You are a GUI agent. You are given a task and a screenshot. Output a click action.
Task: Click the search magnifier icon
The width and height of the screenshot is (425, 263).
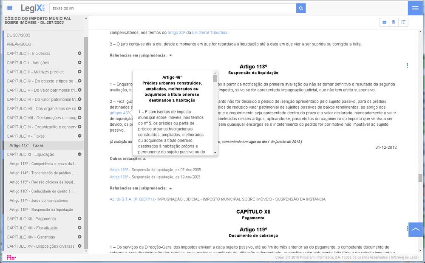coord(301,8)
